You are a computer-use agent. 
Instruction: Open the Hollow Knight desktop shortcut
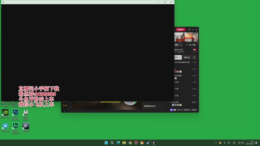click(x=26, y=115)
